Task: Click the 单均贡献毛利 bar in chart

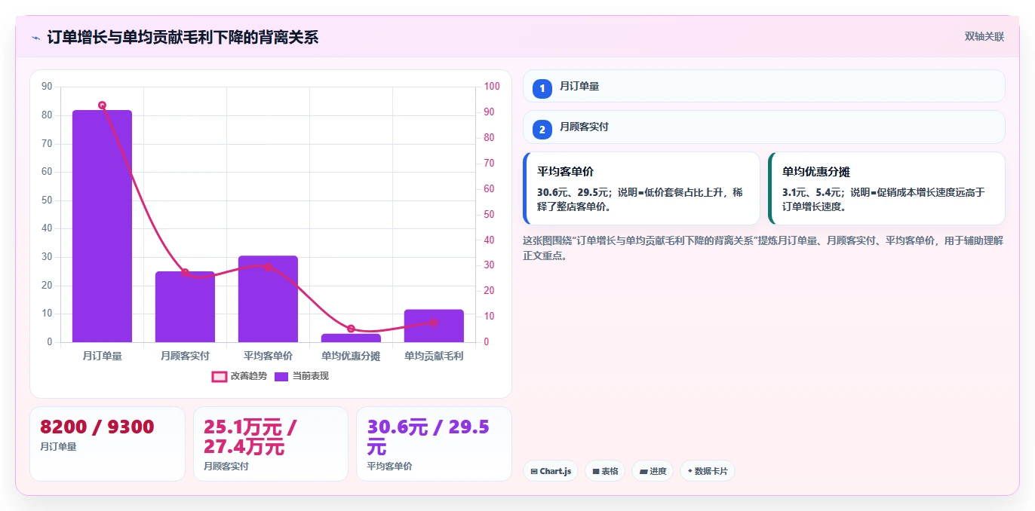Action: [434, 326]
